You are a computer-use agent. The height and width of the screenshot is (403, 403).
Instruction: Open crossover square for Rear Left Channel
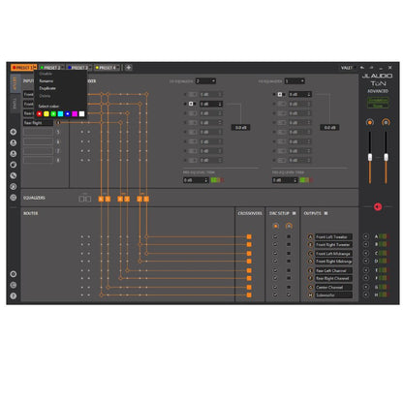click(x=249, y=270)
